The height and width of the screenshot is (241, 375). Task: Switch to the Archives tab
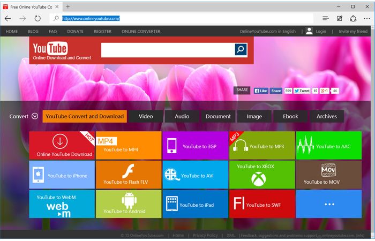(327, 116)
